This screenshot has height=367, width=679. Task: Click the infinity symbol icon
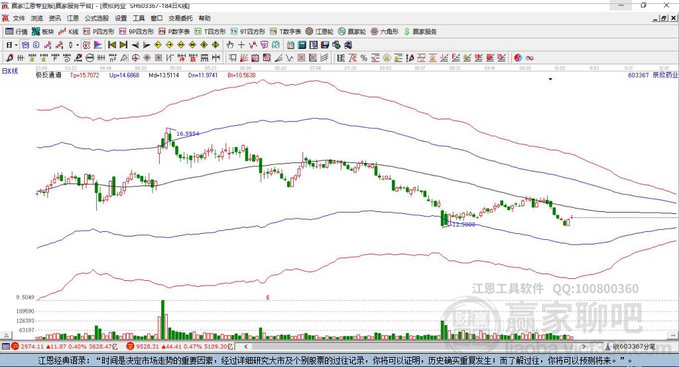[530, 58]
